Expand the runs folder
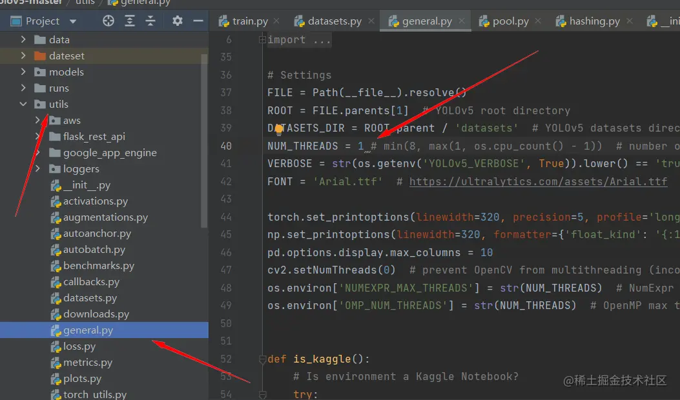 pos(23,88)
